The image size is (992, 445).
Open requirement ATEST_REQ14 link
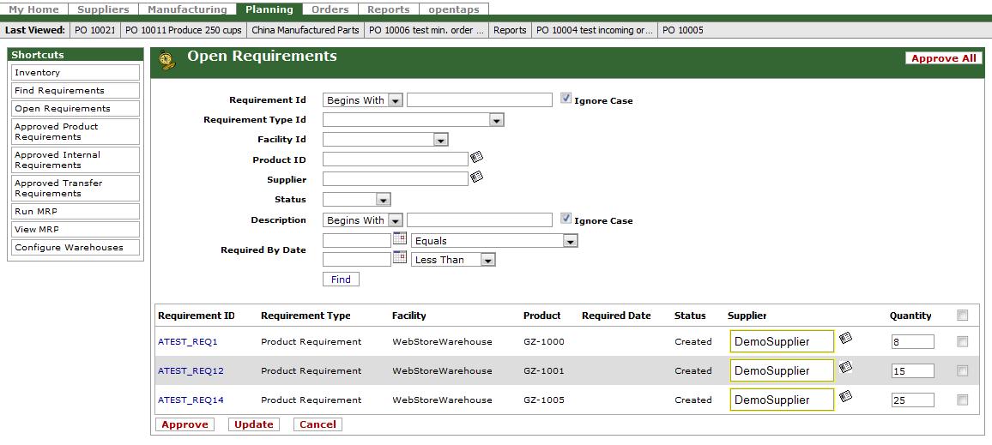click(x=191, y=400)
